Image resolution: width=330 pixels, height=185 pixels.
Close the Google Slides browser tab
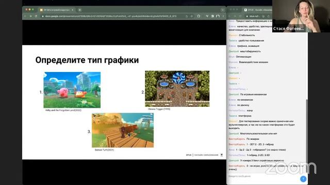(72, 10)
